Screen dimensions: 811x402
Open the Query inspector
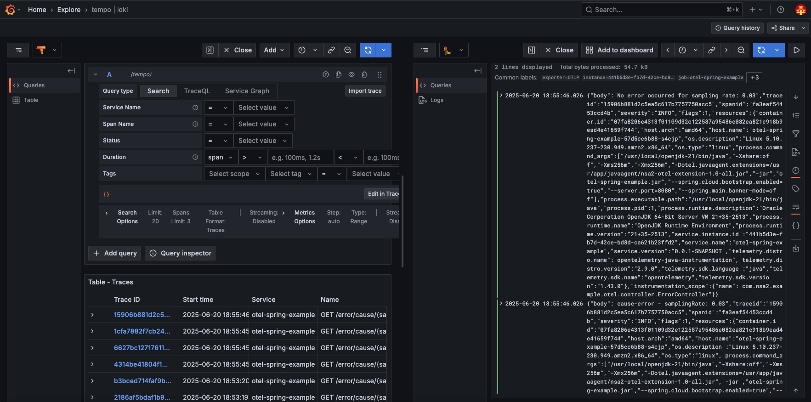[x=180, y=253]
